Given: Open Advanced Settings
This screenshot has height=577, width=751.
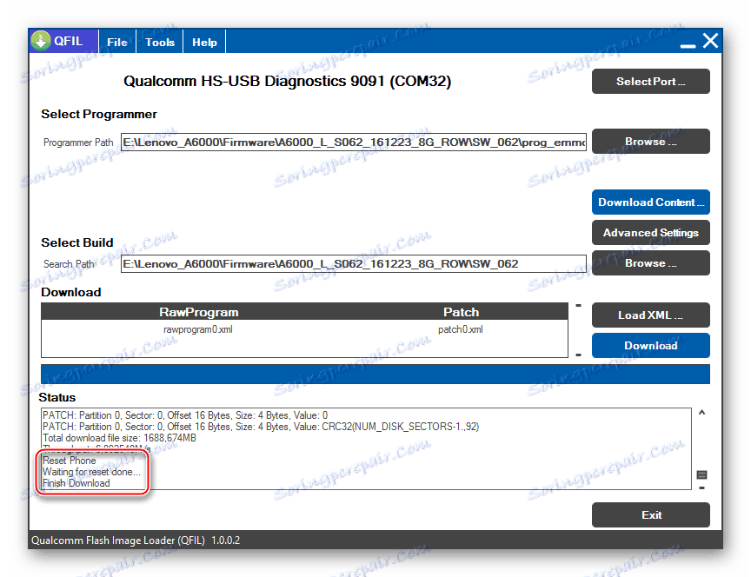Looking at the screenshot, I should point(651,232).
